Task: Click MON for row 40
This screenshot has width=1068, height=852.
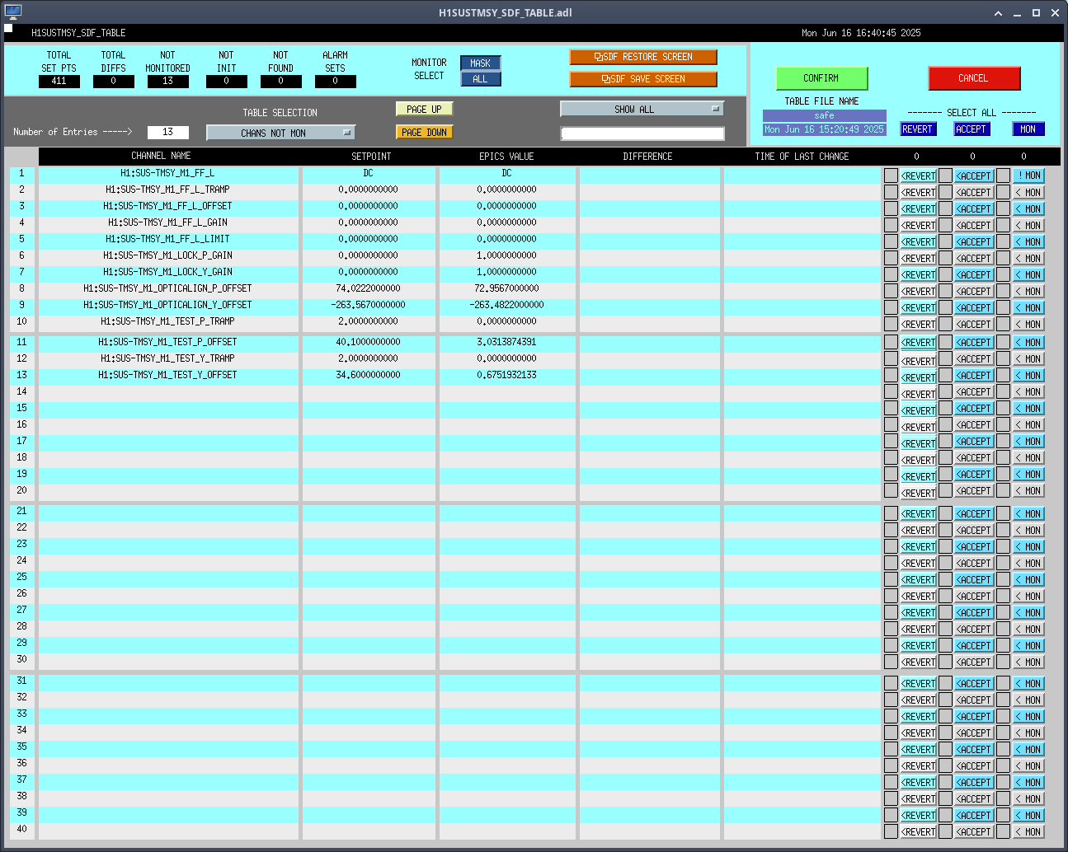Action: pos(1029,831)
